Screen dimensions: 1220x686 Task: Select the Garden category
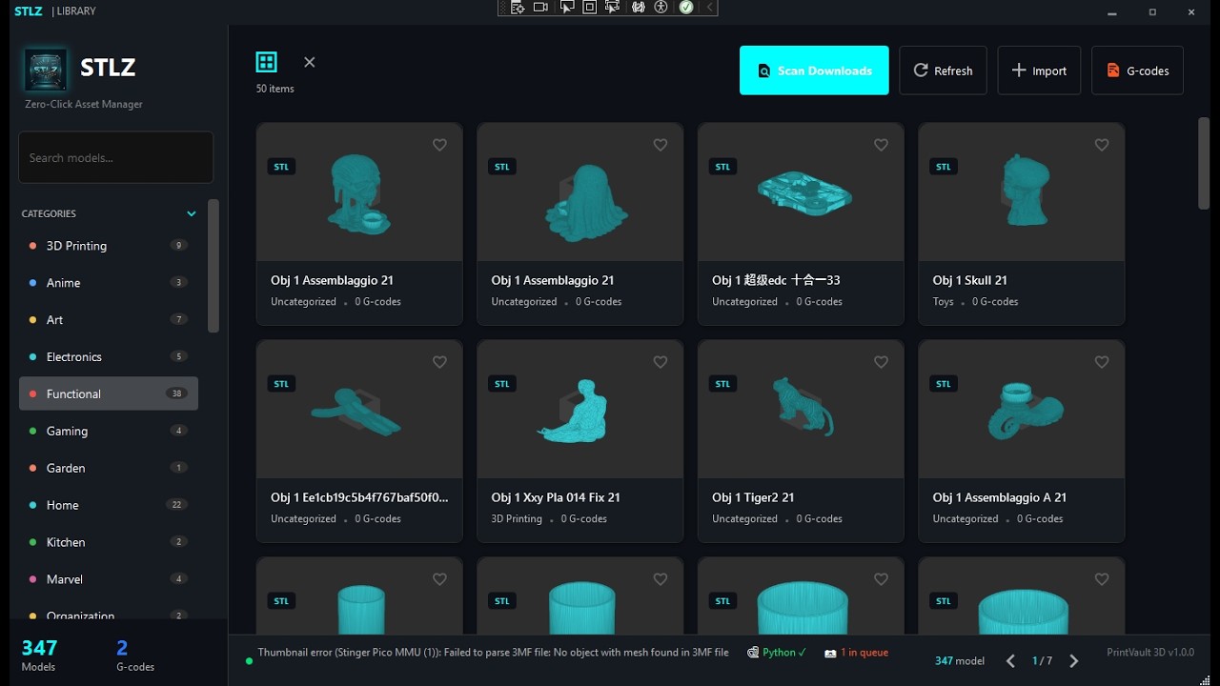pos(109,468)
